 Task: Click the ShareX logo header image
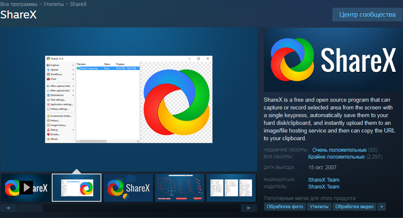[x=333, y=60]
